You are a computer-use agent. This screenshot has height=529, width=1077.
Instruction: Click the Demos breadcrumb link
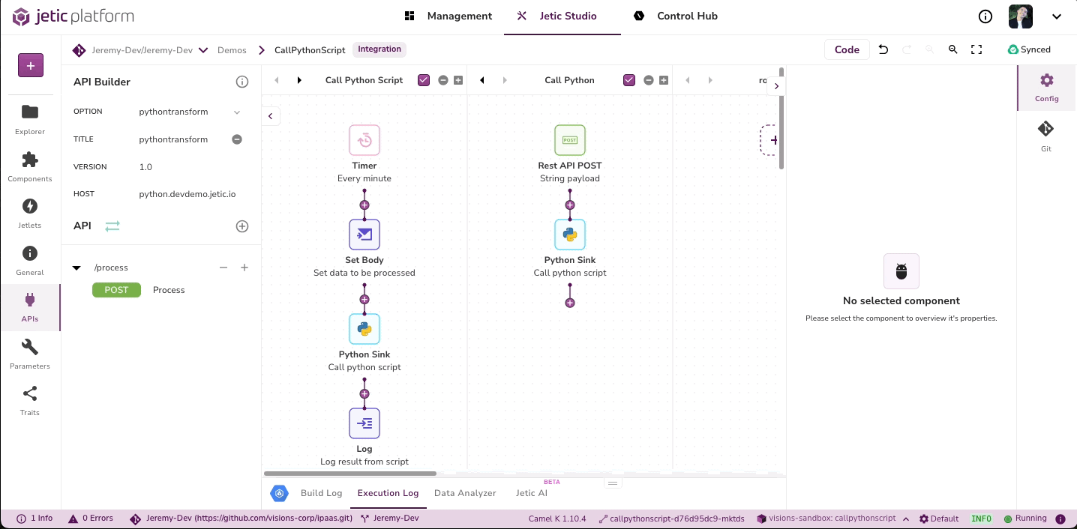click(x=232, y=50)
